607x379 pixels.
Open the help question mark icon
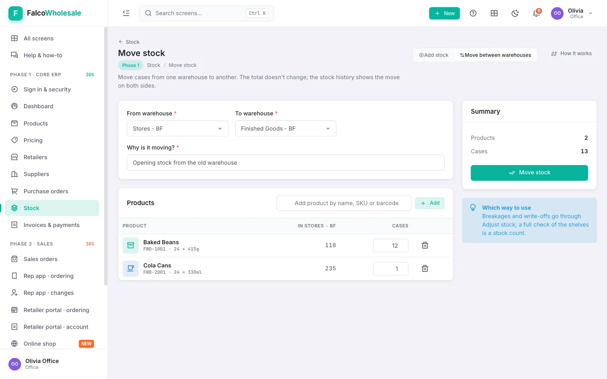(x=473, y=13)
